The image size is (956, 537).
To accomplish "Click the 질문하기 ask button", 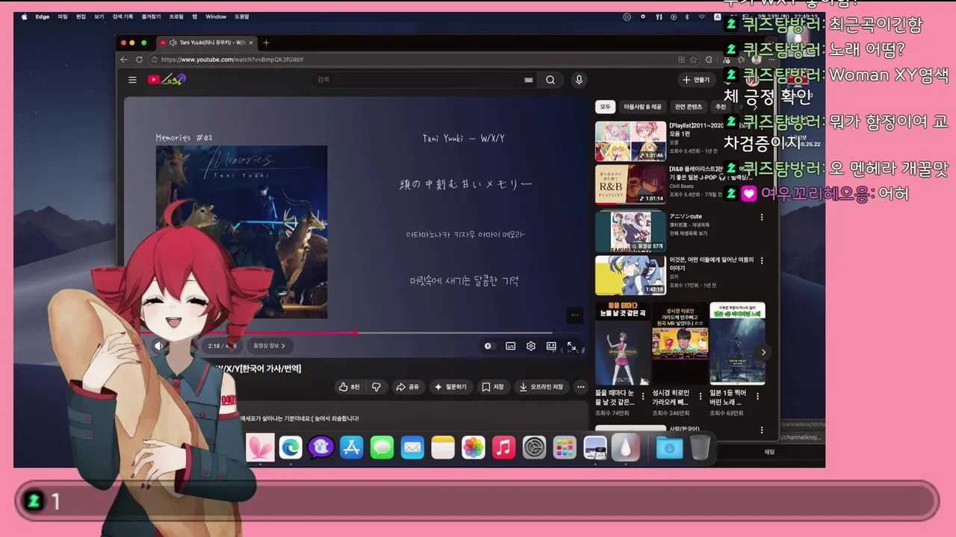I will pyautogui.click(x=450, y=387).
